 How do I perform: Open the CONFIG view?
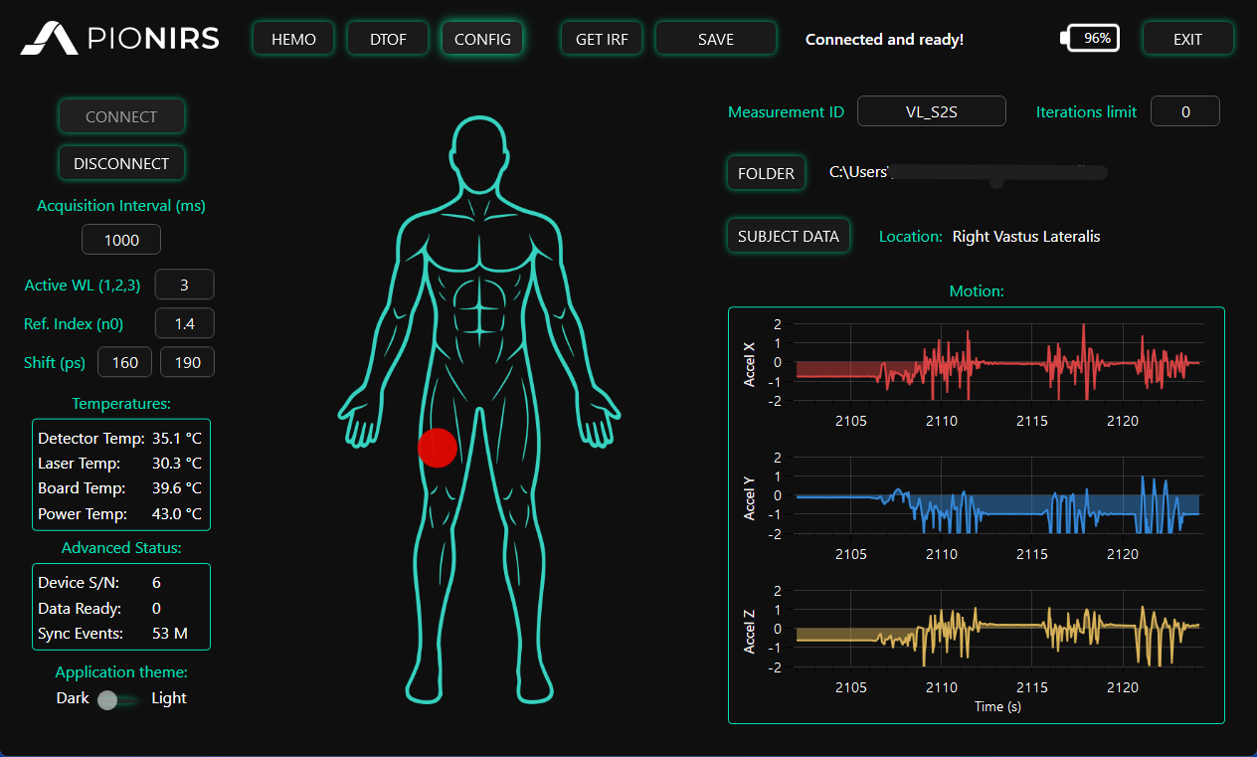[x=482, y=39]
